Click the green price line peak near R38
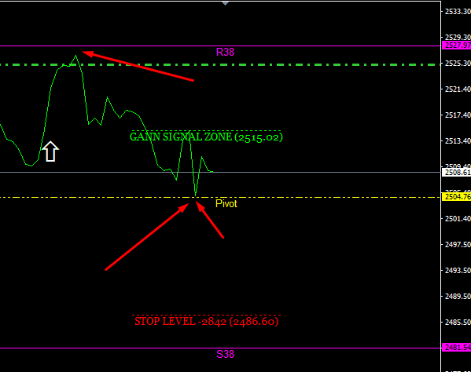 coord(76,56)
